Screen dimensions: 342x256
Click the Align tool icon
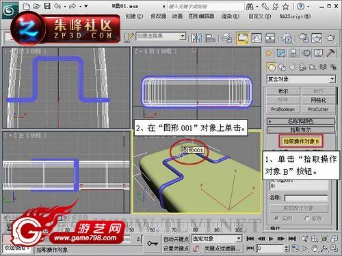click(x=210, y=38)
